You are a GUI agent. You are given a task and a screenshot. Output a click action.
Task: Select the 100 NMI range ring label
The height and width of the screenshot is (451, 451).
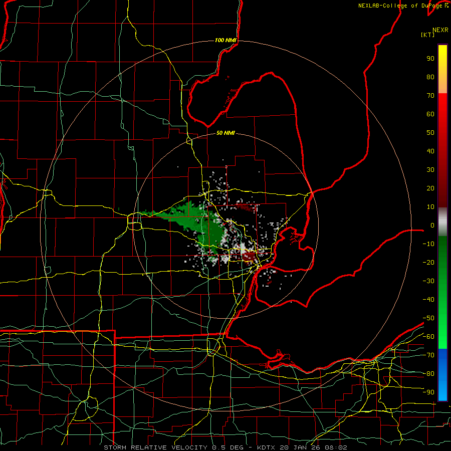pyautogui.click(x=225, y=40)
